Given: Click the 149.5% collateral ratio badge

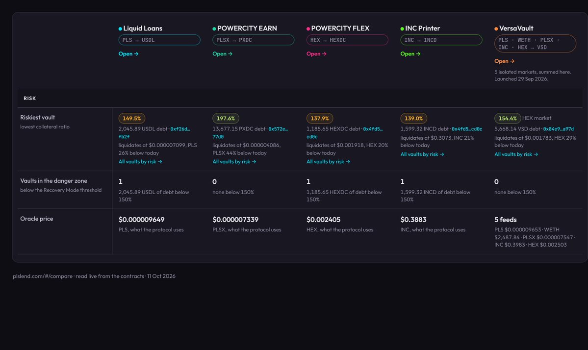Looking at the screenshot, I should (131, 119).
